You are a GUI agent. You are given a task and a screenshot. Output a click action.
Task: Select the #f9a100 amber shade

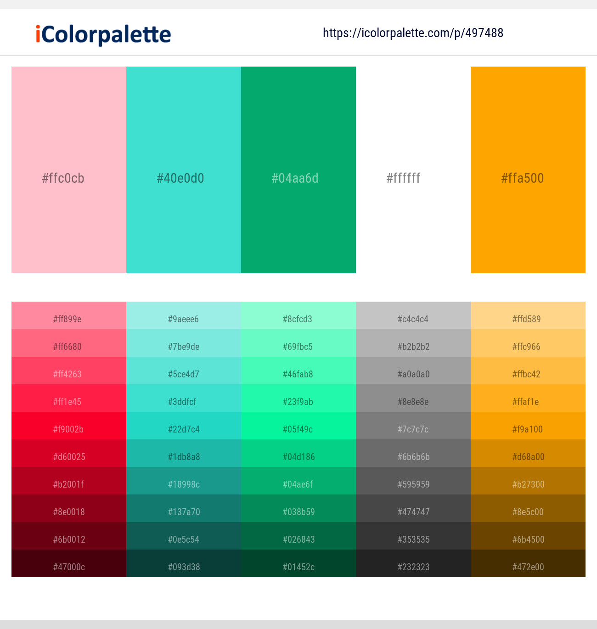tap(528, 429)
